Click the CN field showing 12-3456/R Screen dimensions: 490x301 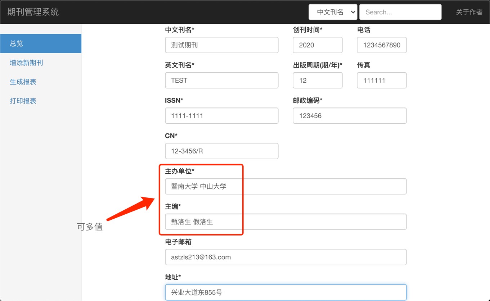pyautogui.click(x=222, y=151)
